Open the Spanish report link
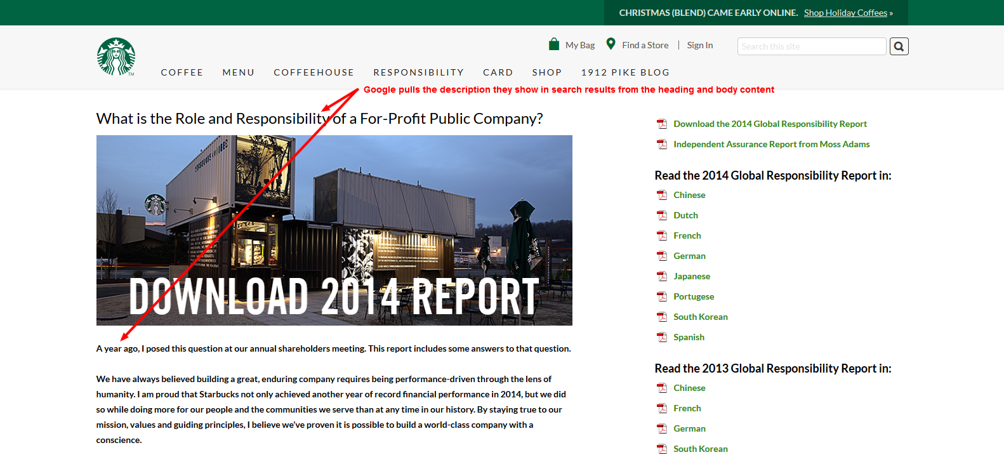The image size is (1004, 457). tap(689, 337)
